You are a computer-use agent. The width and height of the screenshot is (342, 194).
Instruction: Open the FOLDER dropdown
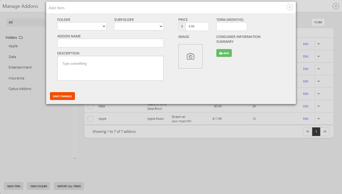82,26
